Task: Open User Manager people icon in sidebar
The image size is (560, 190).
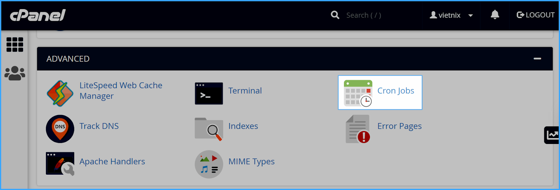Action: click(x=15, y=73)
